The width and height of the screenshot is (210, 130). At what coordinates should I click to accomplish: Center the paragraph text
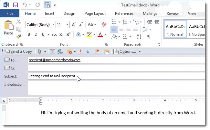121,29
